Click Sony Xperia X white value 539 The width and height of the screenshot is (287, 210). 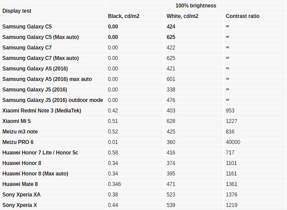point(171,205)
